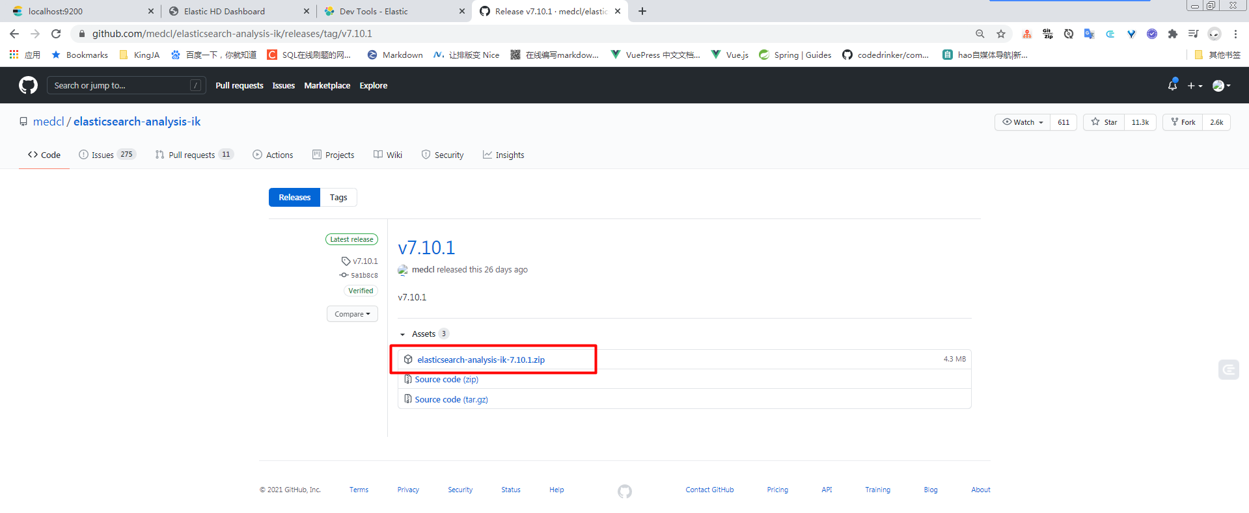Image resolution: width=1249 pixels, height=513 pixels.
Task: Open the Security tab
Action: click(443, 155)
